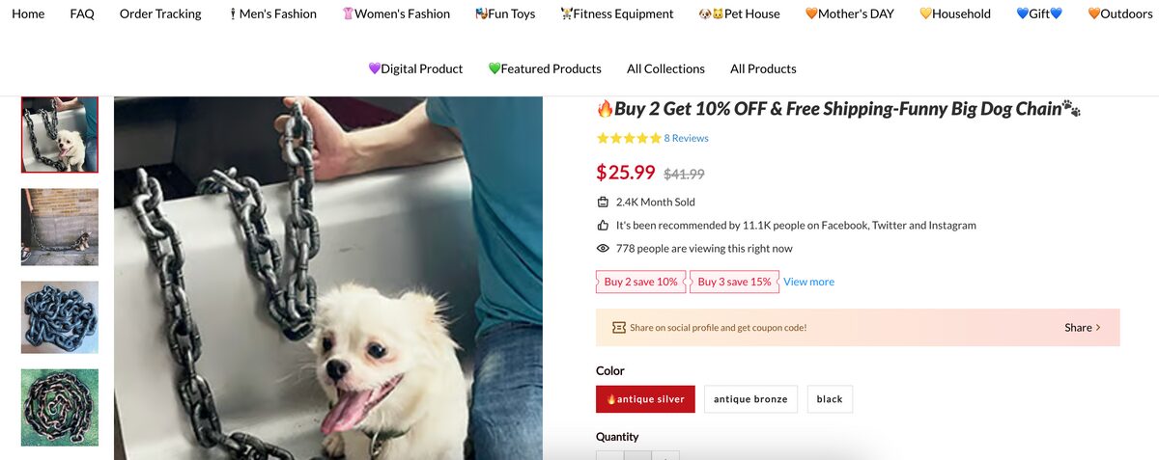Screen dimensions: 1159x460
Task: Open the Order Tracking page
Action: point(160,14)
